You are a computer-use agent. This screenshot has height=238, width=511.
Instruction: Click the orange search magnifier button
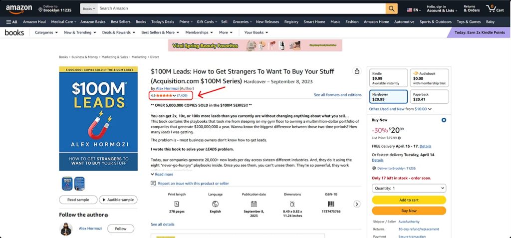[x=391, y=8]
